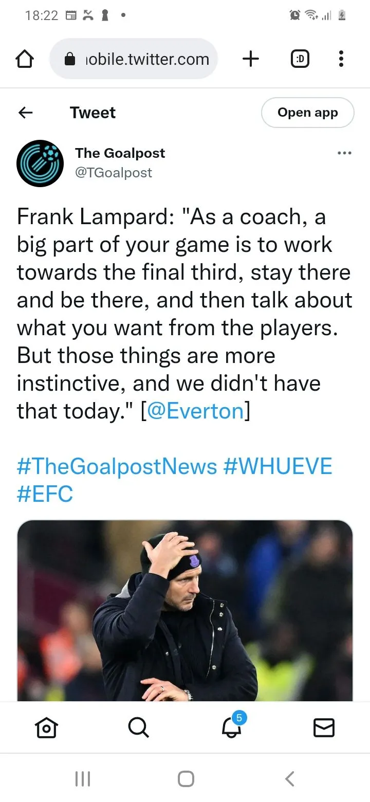Viewport: 370px width, 802px height.
Task: Tap the #TheGoalpostNews hashtag
Action: 117,467
